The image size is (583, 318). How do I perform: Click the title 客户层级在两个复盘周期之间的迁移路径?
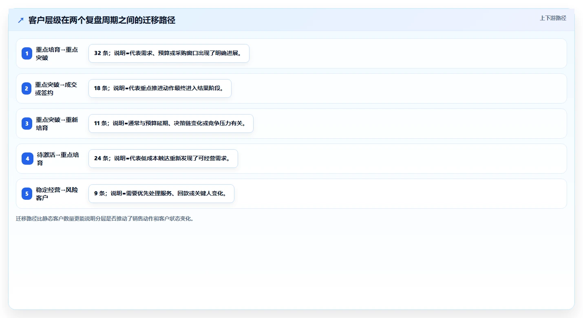tap(102, 20)
